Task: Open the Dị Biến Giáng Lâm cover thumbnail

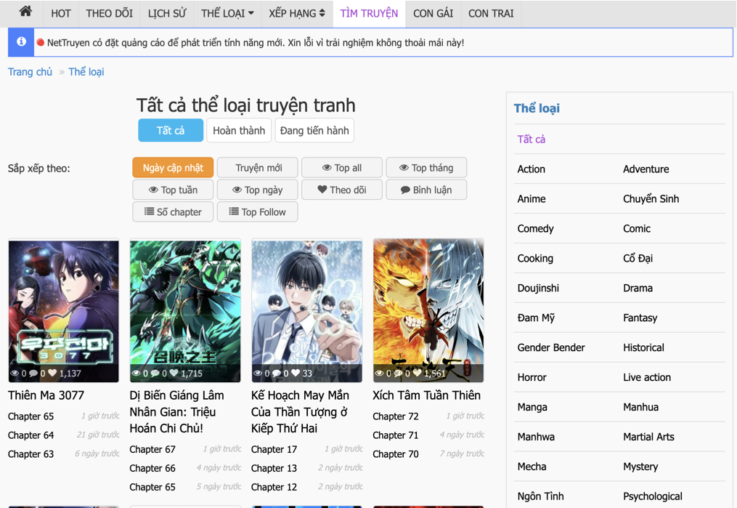Action: pos(185,310)
